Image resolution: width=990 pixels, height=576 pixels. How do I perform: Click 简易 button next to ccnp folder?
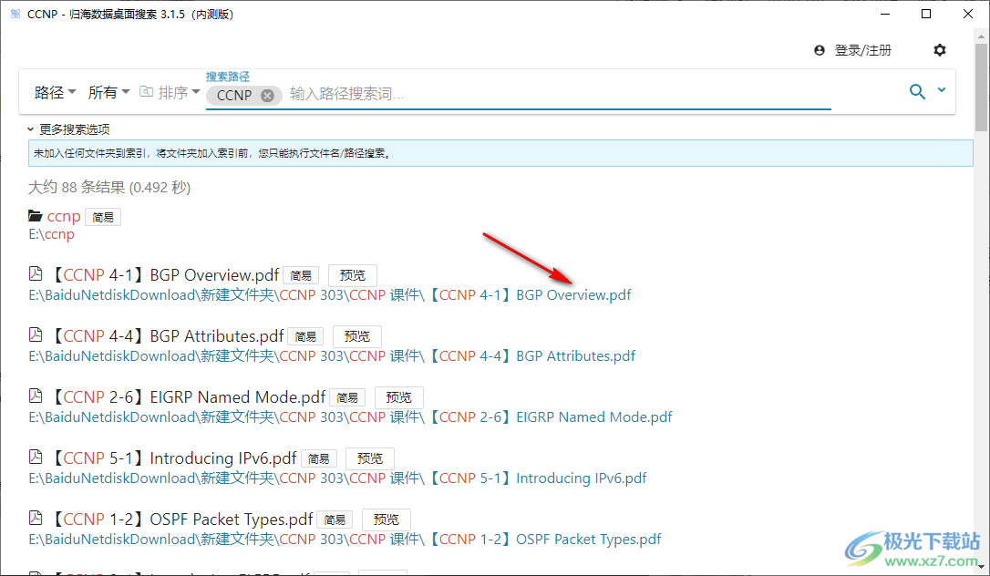103,217
